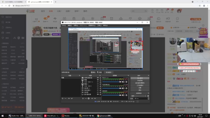Open 滤镜 filters for selected source

coord(99,72)
